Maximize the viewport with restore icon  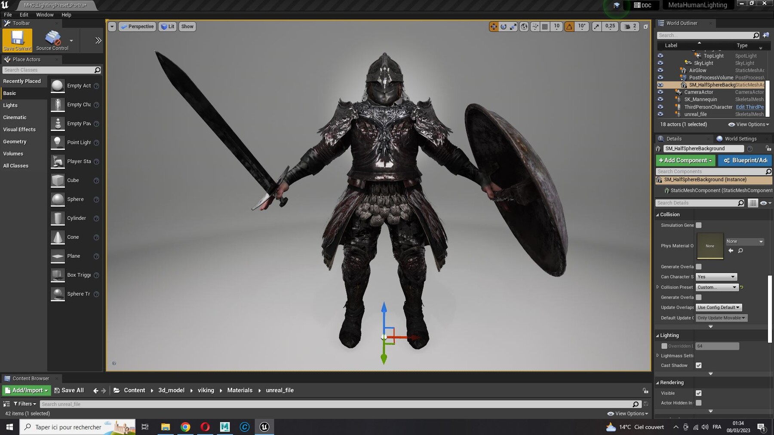[x=645, y=26]
